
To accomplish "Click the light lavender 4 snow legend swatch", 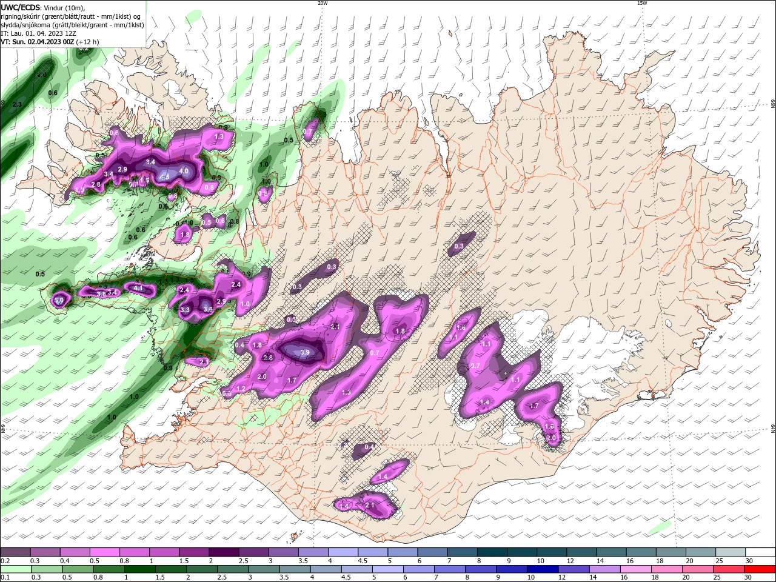I will 343,552.
